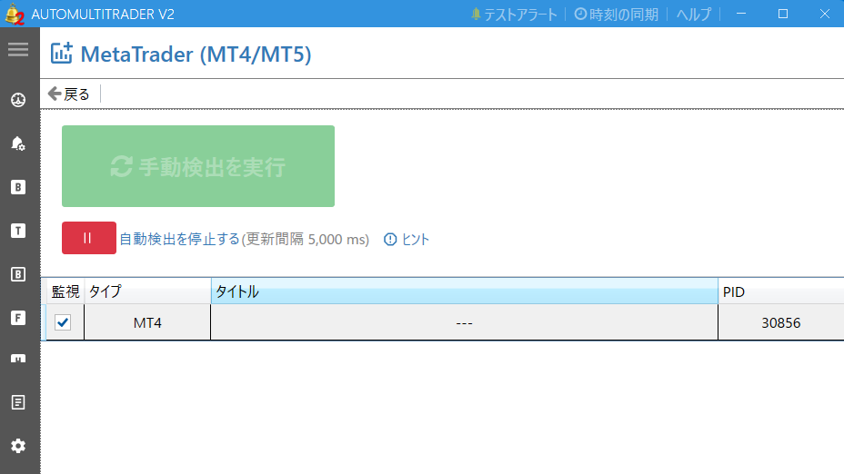Sort by the タイトル column header
844x474 pixels.
[465, 291]
